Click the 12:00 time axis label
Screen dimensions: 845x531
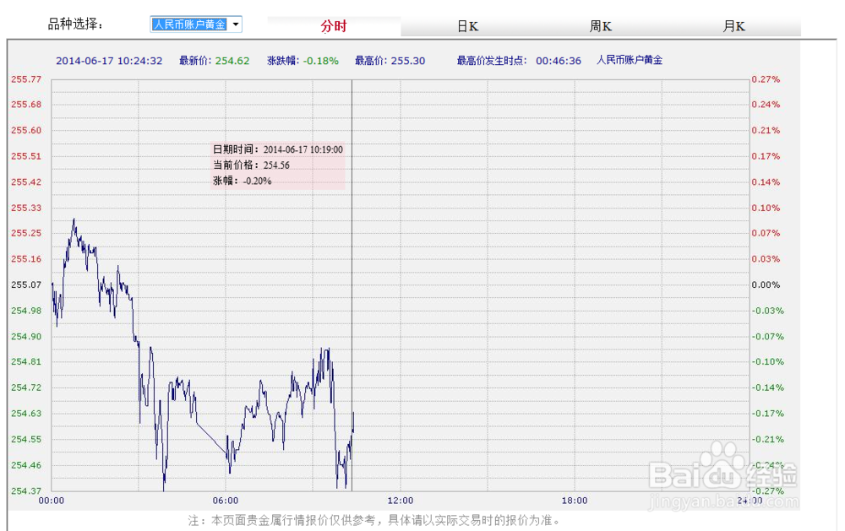click(401, 500)
